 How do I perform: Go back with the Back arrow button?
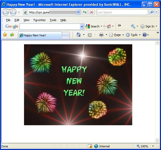tap(6, 12)
